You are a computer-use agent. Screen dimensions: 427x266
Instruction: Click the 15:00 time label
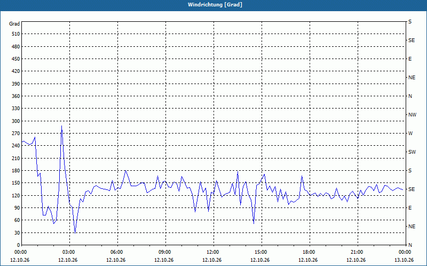[x=262, y=252]
